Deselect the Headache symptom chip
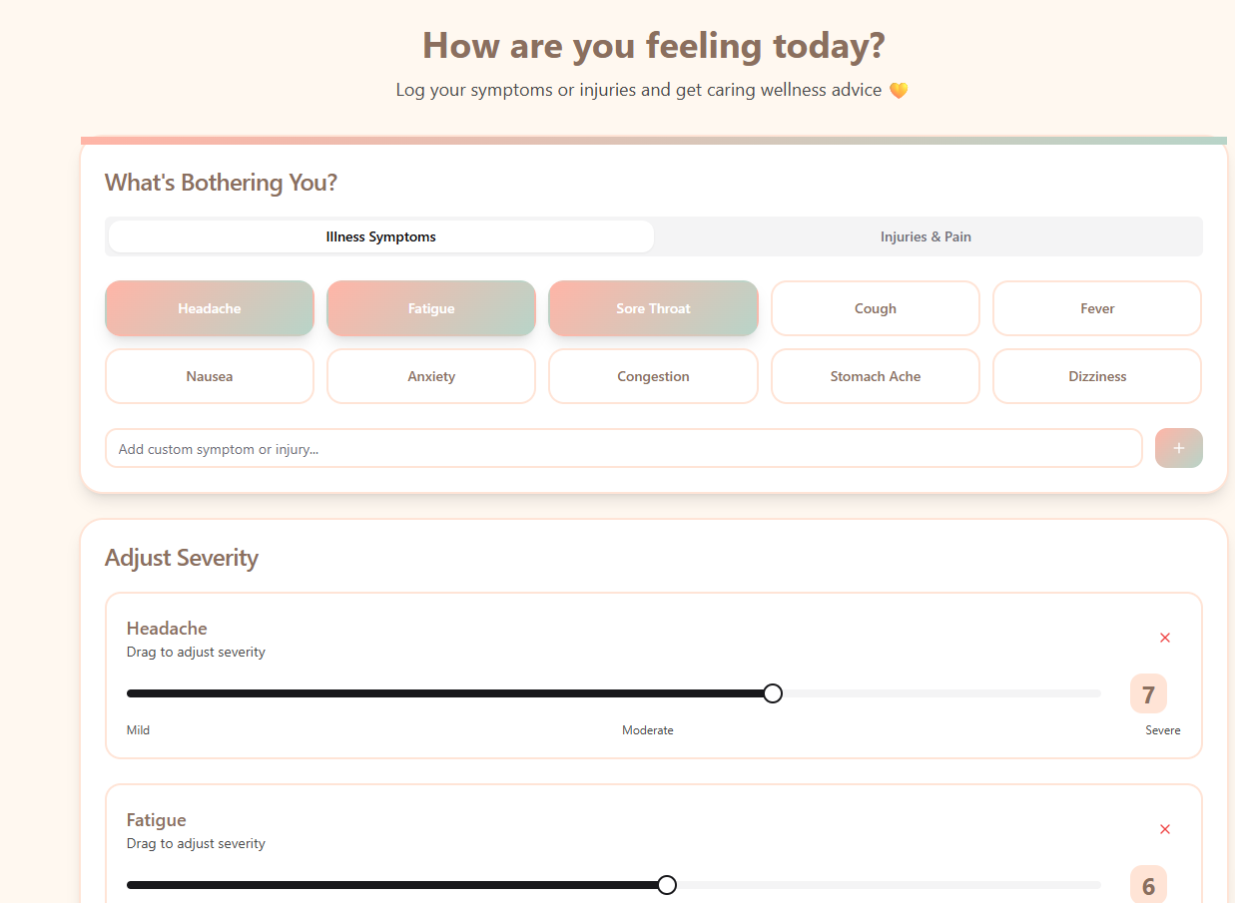This screenshot has width=1235, height=903. pos(210,308)
